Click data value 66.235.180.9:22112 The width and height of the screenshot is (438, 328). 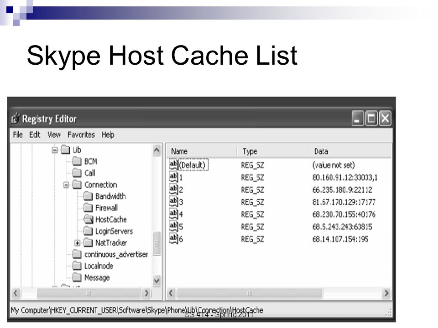point(342,190)
